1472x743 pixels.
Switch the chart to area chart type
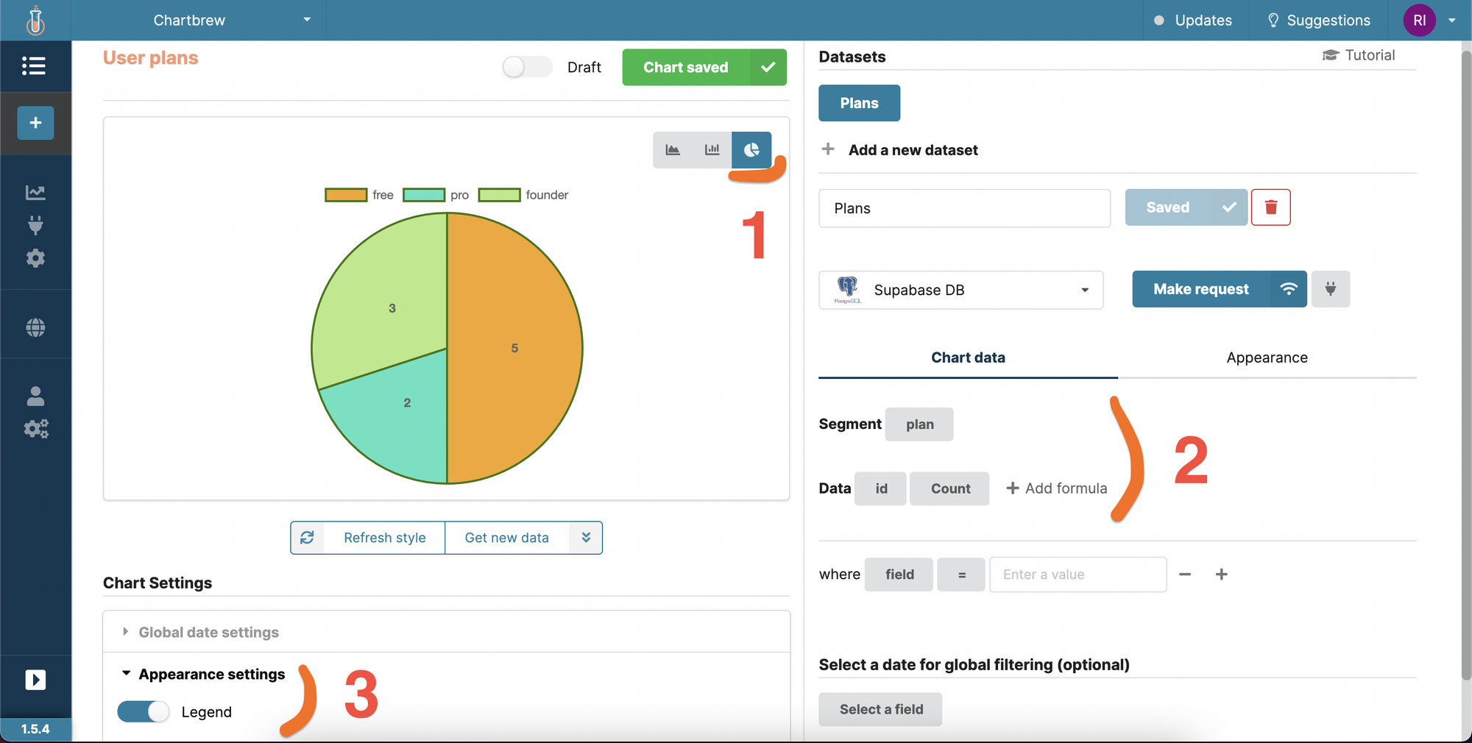[x=673, y=149]
